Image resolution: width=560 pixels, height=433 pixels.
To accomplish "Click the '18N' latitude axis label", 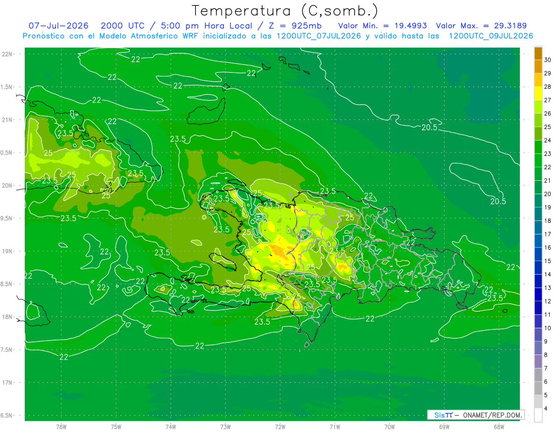I will tap(7, 317).
